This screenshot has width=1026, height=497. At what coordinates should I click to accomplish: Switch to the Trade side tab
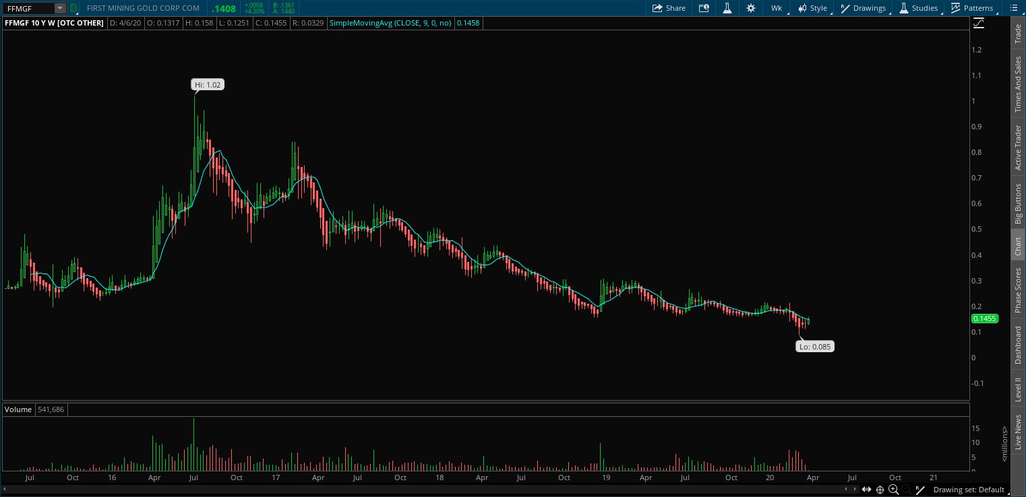(1018, 32)
